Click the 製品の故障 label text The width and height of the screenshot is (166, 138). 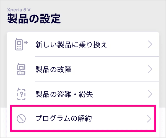click(53, 69)
